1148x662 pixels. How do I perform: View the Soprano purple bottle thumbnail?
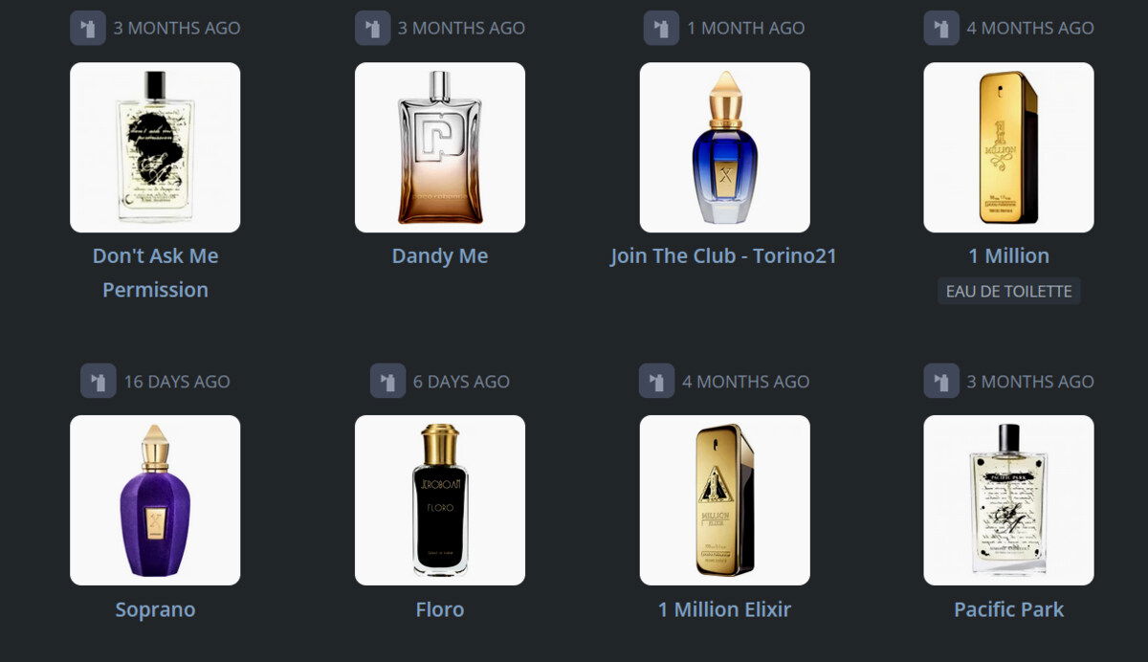click(155, 500)
